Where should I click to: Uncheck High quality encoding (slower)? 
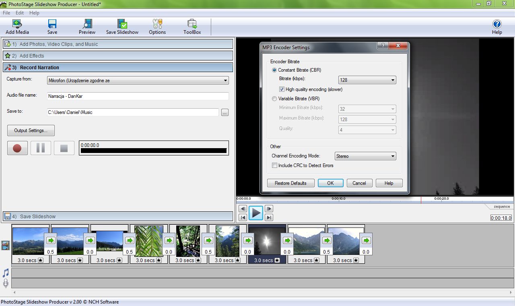click(x=282, y=89)
